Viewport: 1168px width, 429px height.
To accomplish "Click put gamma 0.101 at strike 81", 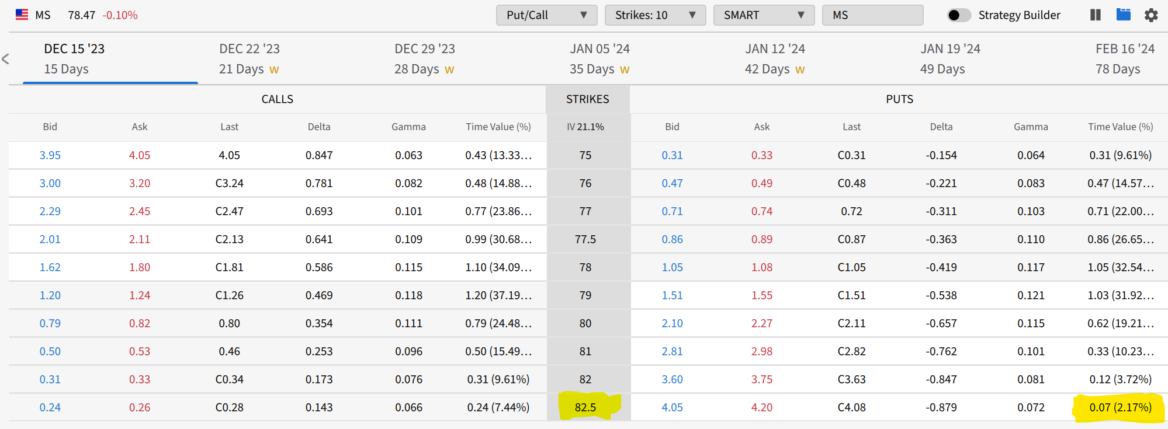I will coord(1031,351).
